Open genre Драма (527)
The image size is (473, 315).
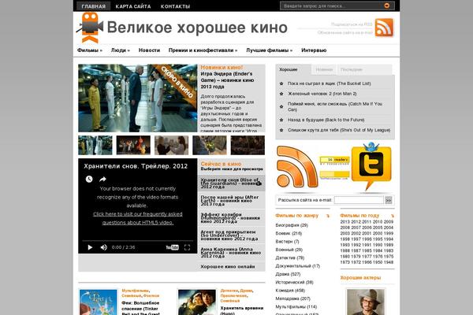coord(288,274)
